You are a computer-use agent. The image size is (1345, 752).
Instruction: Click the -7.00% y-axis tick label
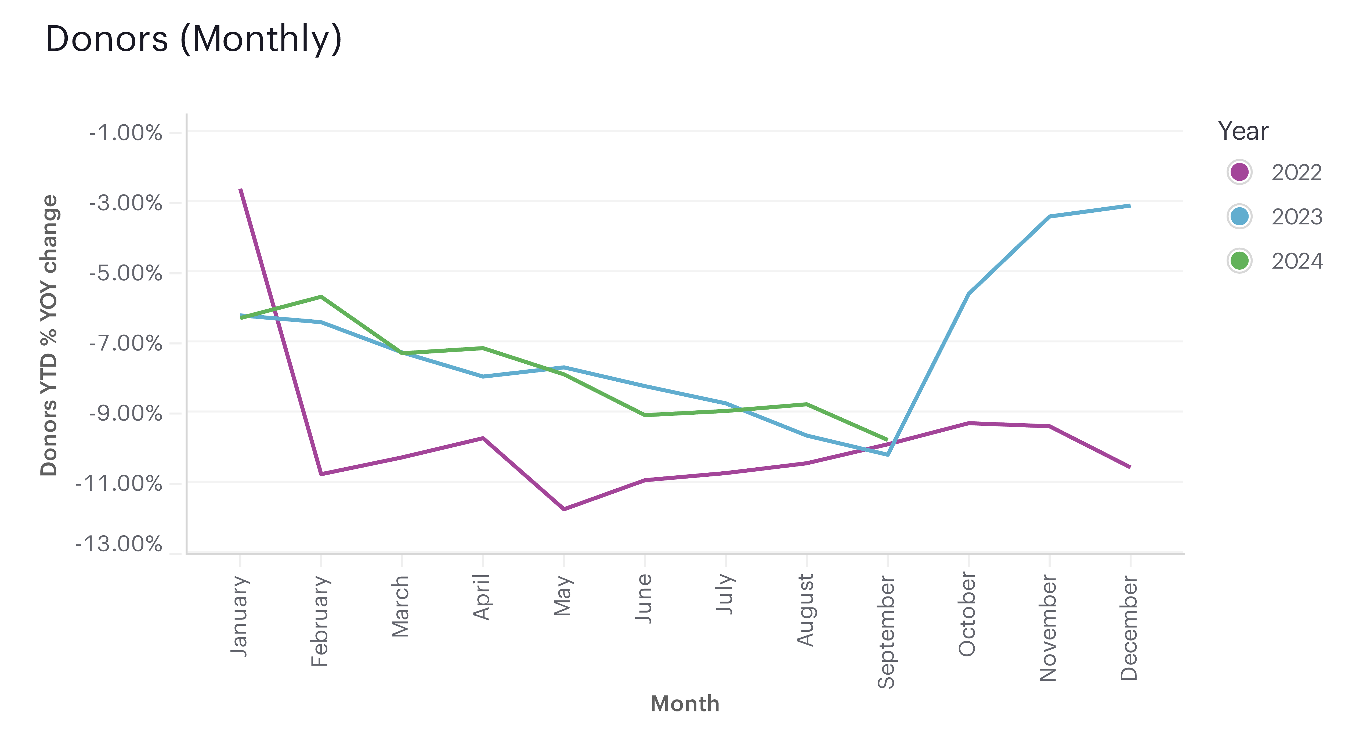125,343
